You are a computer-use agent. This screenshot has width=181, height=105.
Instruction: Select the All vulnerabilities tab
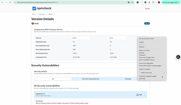point(53,79)
